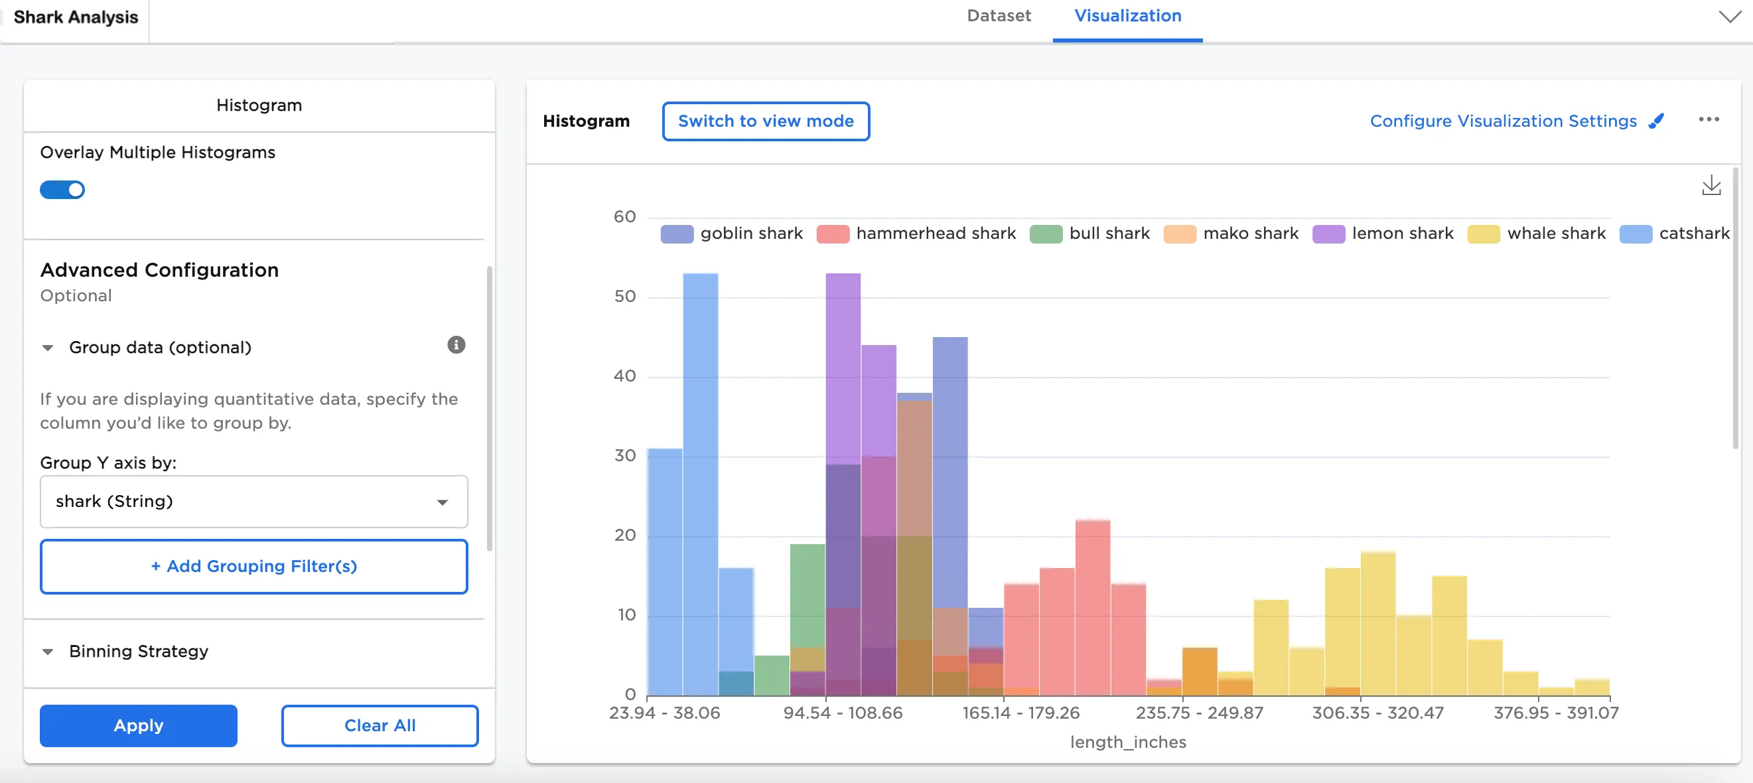Select the Visualization tab
Image resolution: width=1753 pixels, height=783 pixels.
1127,16
